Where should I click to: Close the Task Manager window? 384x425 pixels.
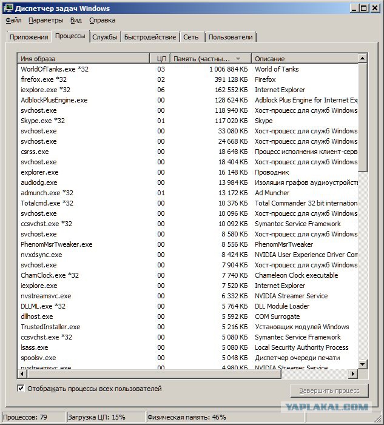pos(375,8)
